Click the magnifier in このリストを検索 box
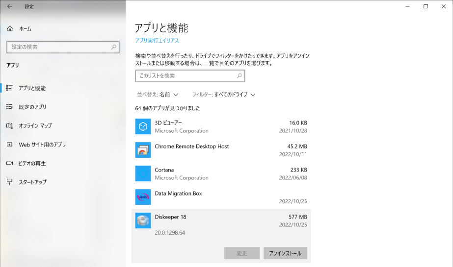This screenshot has height=267, width=453. (x=239, y=76)
